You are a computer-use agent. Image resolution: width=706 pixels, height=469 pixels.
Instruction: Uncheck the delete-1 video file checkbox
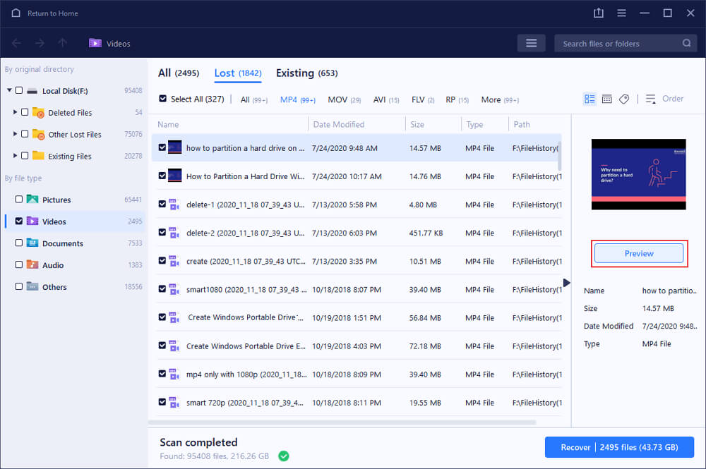click(x=162, y=205)
